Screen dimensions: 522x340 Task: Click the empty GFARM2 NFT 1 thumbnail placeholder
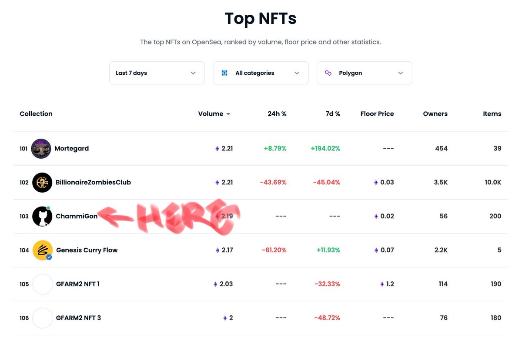tap(42, 284)
